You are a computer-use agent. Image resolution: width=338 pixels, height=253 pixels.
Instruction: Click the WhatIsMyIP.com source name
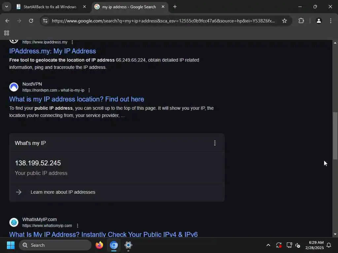(x=40, y=219)
